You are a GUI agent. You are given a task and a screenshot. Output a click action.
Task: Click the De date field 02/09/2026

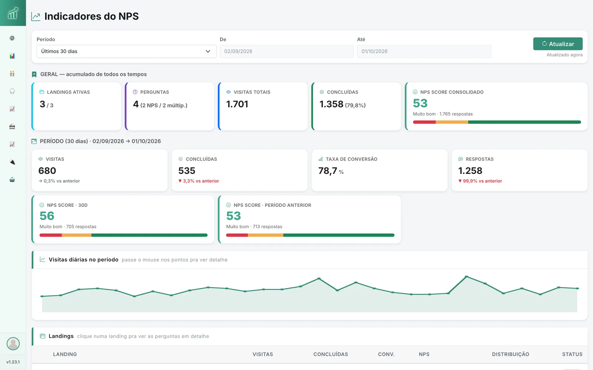click(286, 51)
